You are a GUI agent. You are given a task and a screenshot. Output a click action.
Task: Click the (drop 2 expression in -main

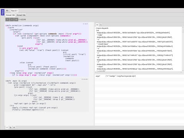[64, 99]
